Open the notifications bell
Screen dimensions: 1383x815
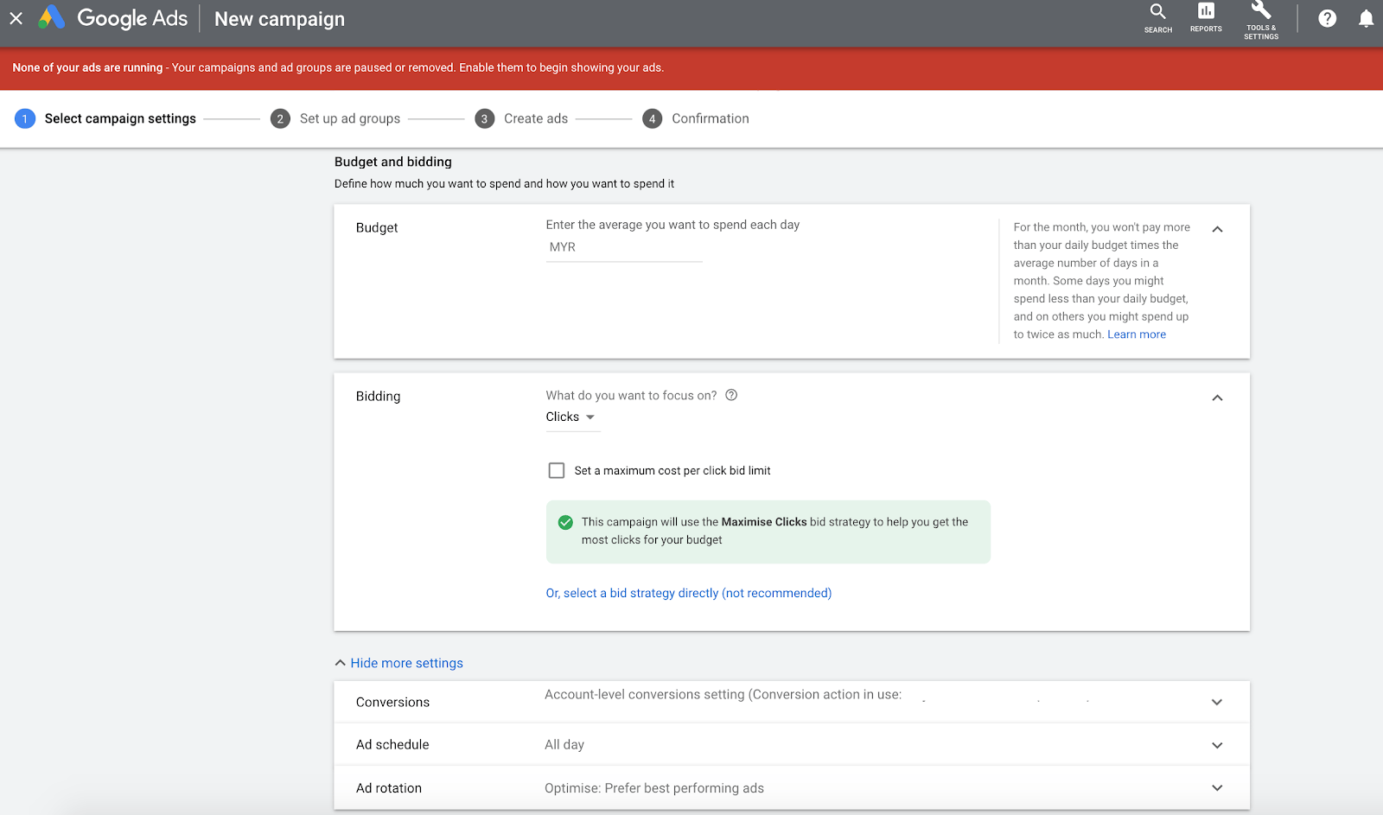coord(1365,18)
